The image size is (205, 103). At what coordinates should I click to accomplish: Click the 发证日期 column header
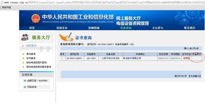pos(163,54)
